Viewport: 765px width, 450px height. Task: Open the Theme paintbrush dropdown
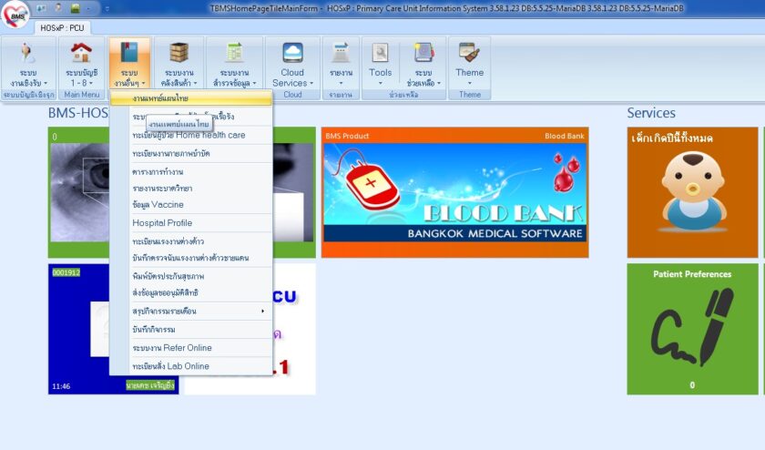(469, 65)
